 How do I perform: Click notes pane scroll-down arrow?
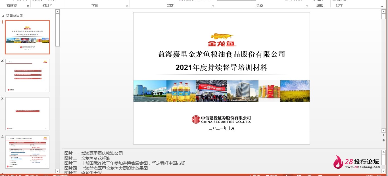[383, 171]
